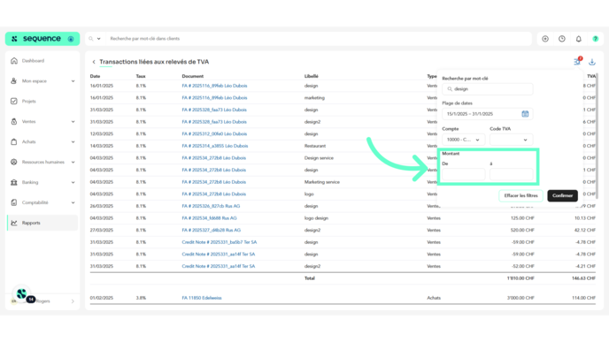The height and width of the screenshot is (342, 609).
Task: Open invoice FA 11850 Edelweiss
Action: pos(202,298)
